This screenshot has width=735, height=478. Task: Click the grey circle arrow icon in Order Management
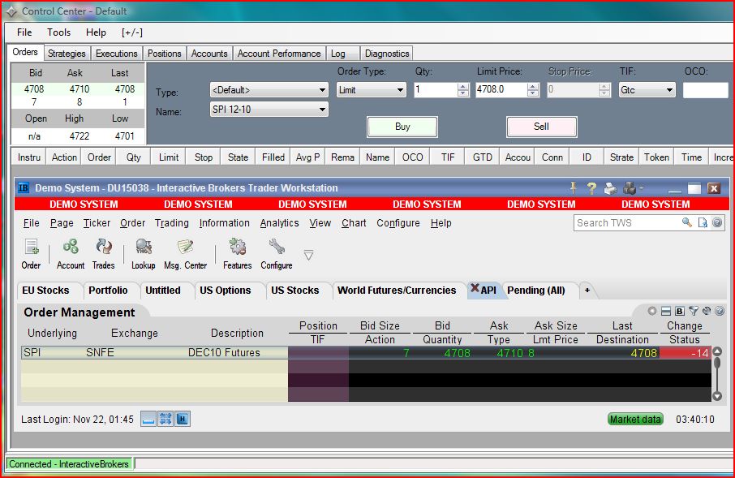(x=652, y=311)
